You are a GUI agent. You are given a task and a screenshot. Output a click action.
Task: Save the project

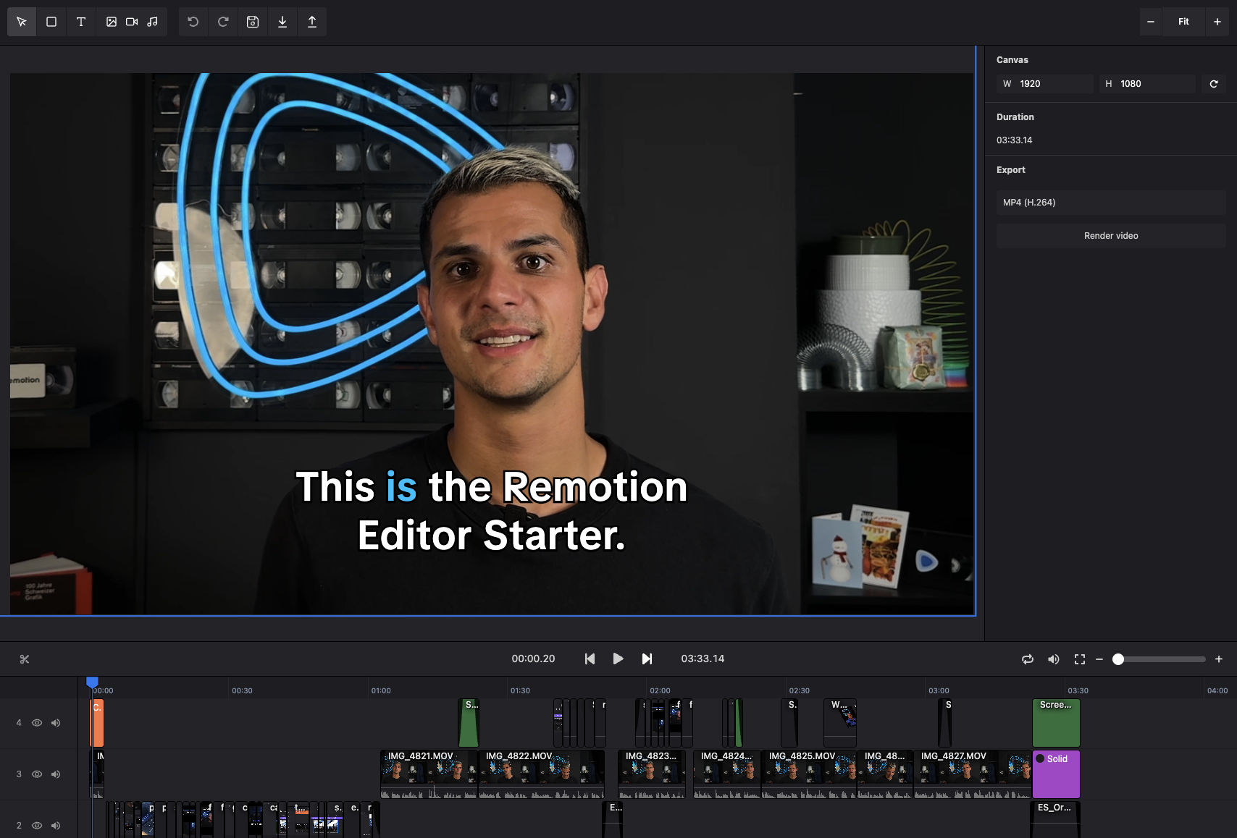pos(253,22)
